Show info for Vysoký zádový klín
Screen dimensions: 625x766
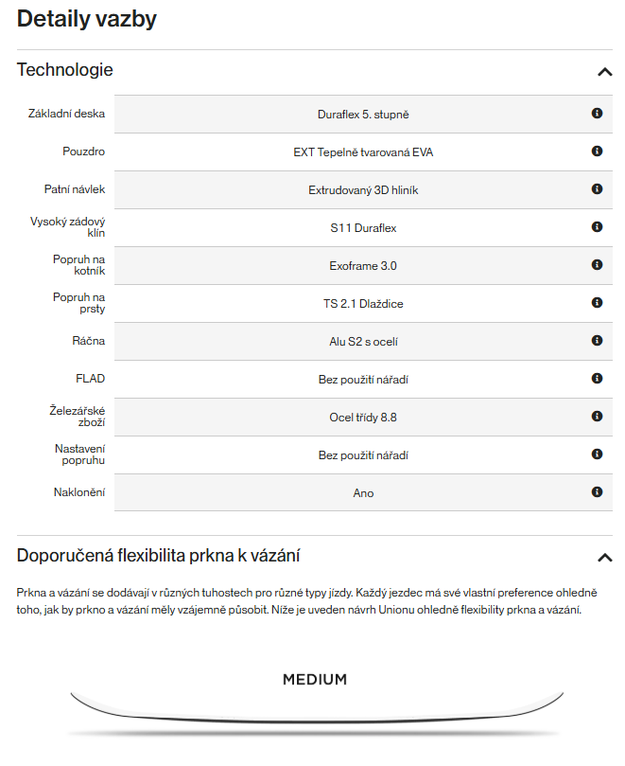(597, 227)
